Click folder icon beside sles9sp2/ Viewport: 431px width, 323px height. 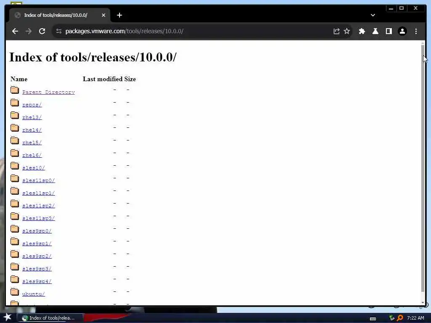point(15,254)
